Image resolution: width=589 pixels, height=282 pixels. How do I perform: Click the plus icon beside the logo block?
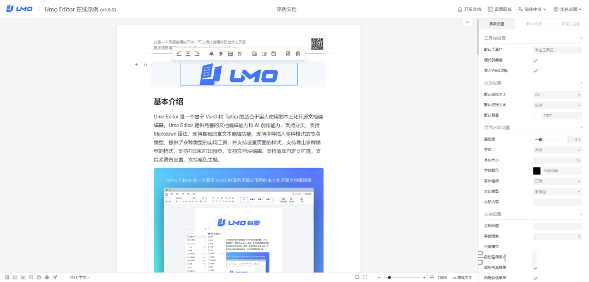(137, 64)
